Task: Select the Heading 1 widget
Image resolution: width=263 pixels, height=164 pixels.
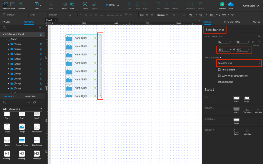Action: pos(7,153)
